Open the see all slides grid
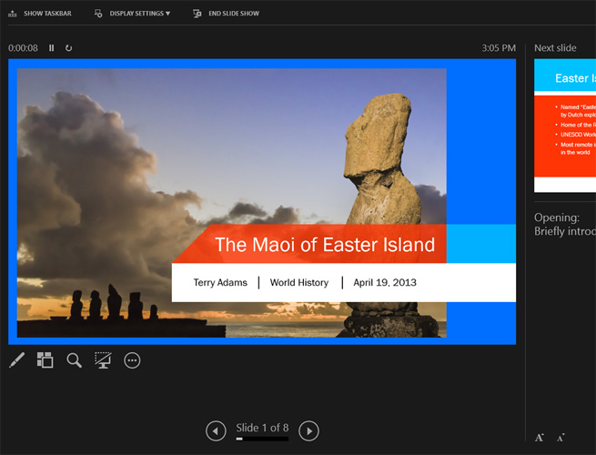This screenshot has width=596, height=455. [45, 360]
